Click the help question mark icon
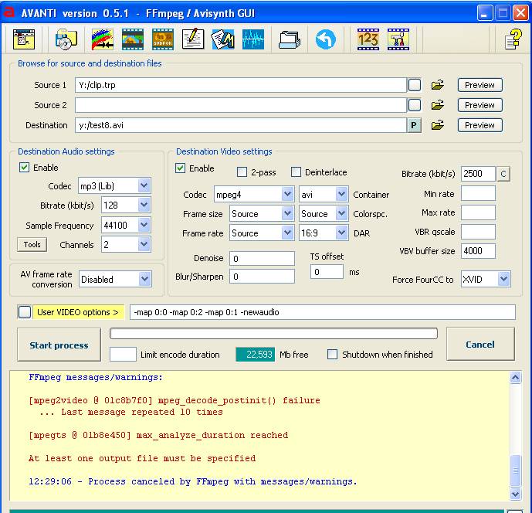This screenshot has height=513, width=532. coord(513,39)
